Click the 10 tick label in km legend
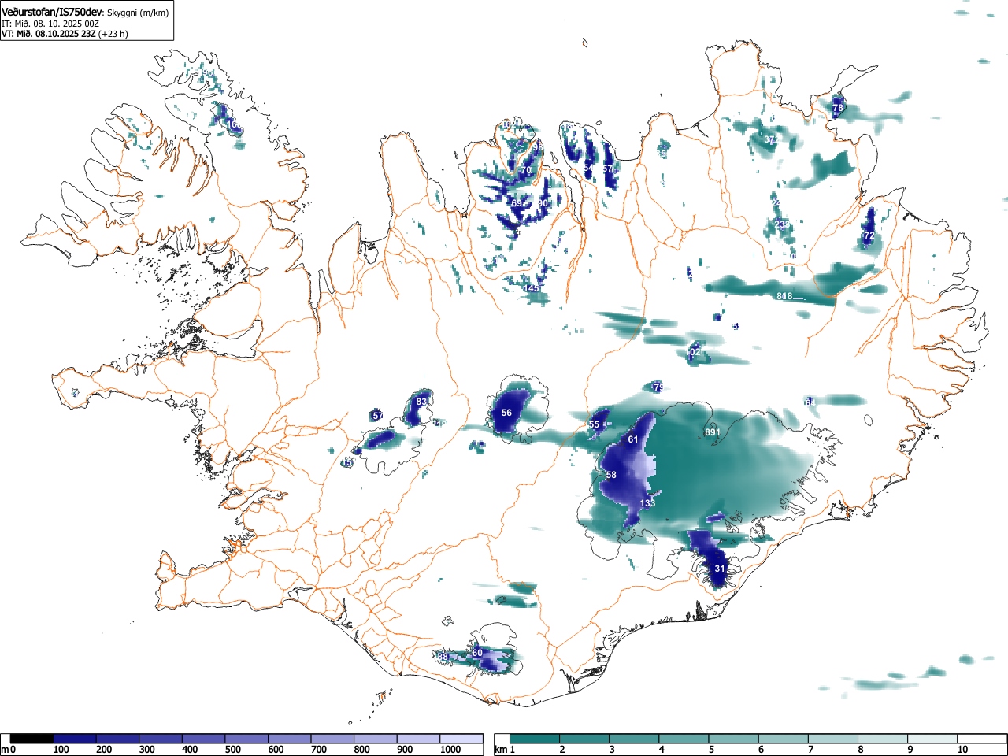The image size is (1008, 756). coord(962,750)
